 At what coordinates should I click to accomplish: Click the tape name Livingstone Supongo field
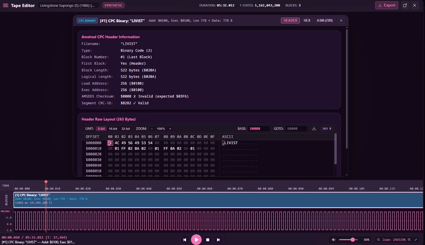tap(69, 5)
